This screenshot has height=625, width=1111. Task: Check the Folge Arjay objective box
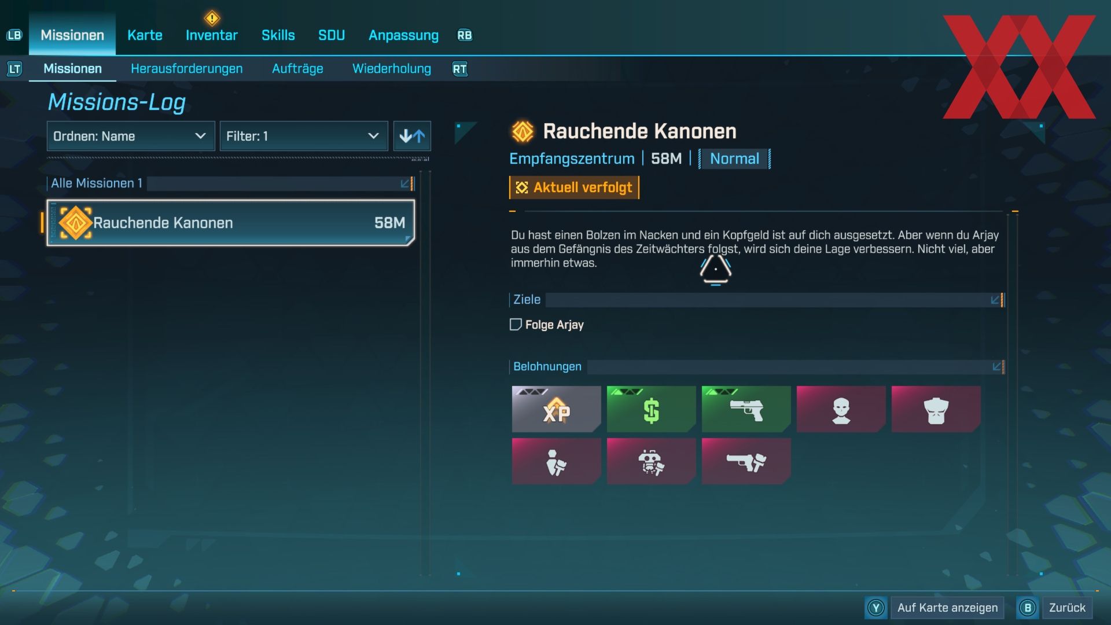coord(516,325)
